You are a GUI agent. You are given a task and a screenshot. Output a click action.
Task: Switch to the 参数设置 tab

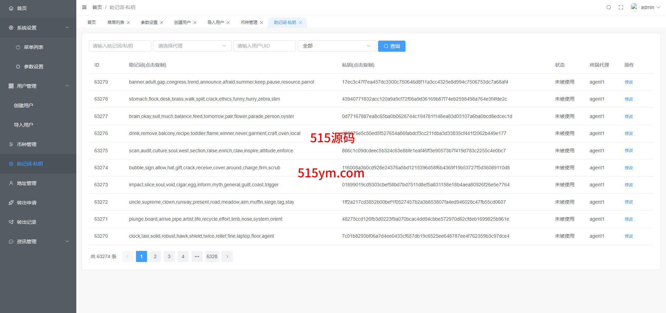click(x=149, y=23)
